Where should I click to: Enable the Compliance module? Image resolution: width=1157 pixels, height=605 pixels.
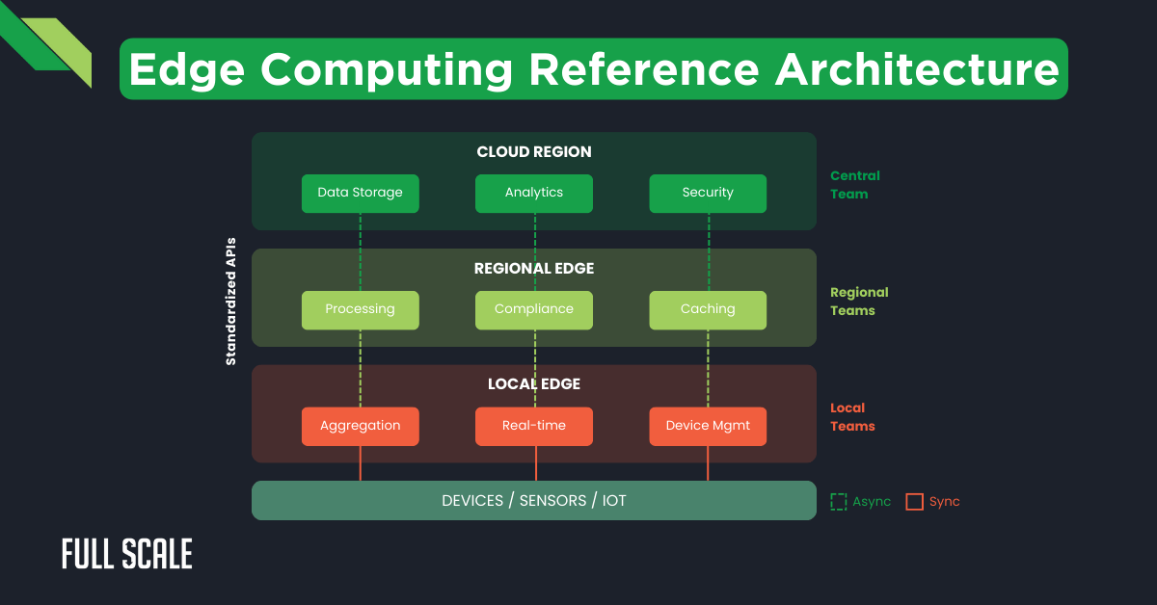(x=534, y=309)
